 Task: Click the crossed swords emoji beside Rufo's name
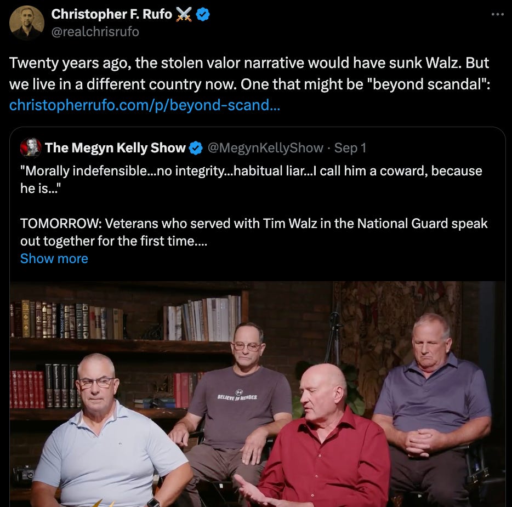[x=184, y=14]
